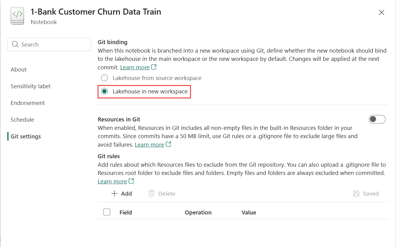Click the external link icon under Git binding
Screen dimensions: 396x247
[154, 67]
